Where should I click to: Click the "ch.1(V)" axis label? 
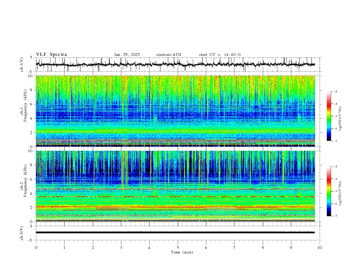tap(22, 65)
